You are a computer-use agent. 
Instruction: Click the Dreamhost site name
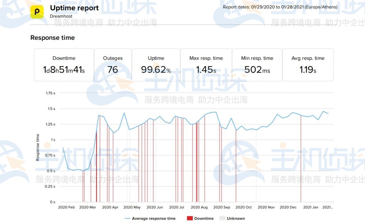coord(61,16)
